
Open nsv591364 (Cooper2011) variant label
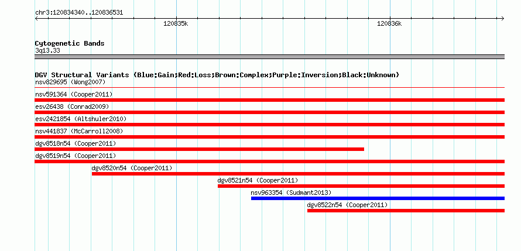(x=74, y=94)
